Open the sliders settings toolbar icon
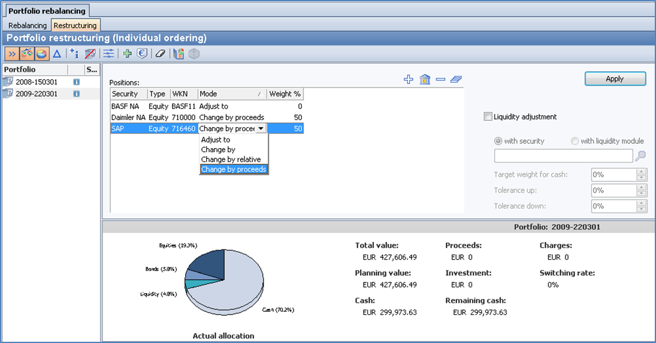 (x=108, y=54)
